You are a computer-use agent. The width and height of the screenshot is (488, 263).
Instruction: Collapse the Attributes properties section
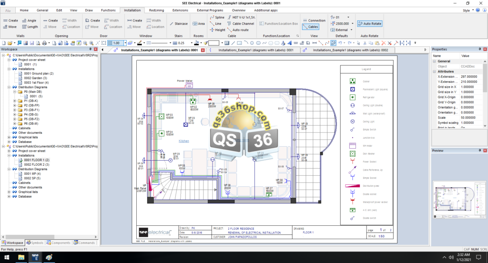(x=434, y=71)
